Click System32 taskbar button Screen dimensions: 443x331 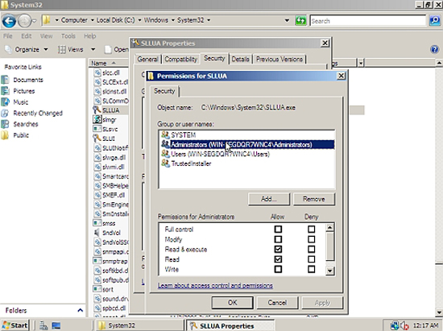click(x=140, y=325)
